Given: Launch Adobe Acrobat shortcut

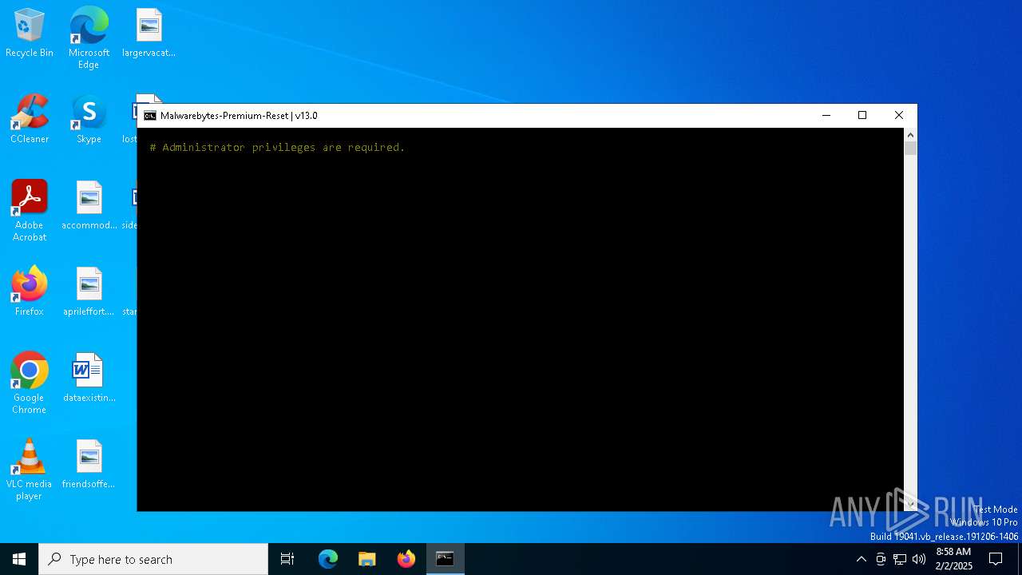Looking at the screenshot, I should click(x=30, y=211).
